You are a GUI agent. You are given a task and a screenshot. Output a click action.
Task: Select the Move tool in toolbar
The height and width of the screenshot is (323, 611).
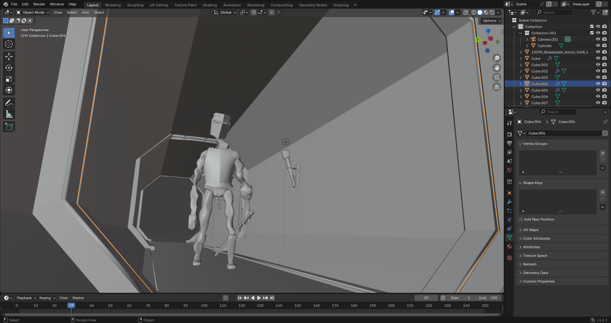pos(9,57)
